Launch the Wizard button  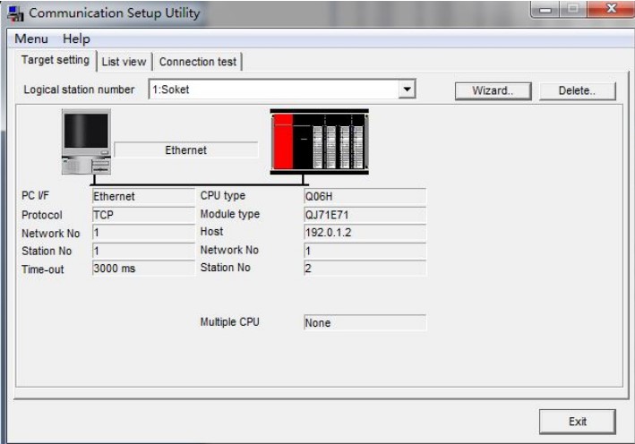pos(492,90)
